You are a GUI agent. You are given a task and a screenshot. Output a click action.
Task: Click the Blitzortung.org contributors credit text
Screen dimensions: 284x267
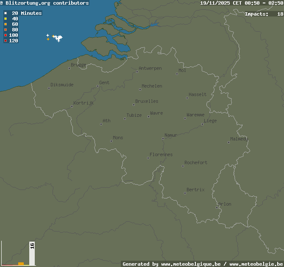47,3
